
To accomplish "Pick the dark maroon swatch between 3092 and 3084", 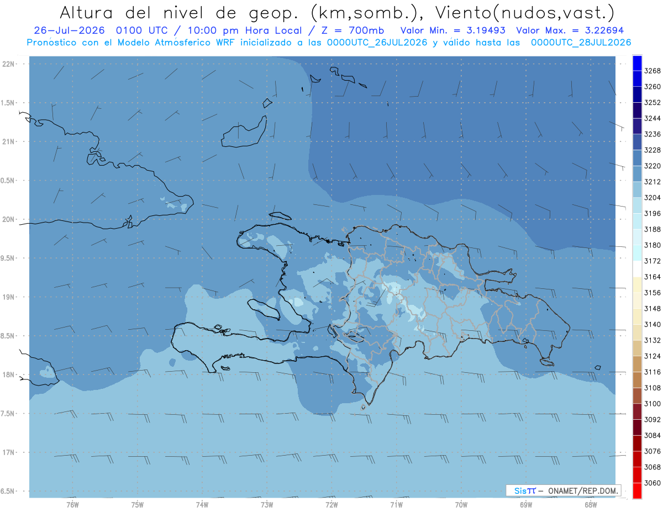I will pyautogui.click(x=637, y=427).
